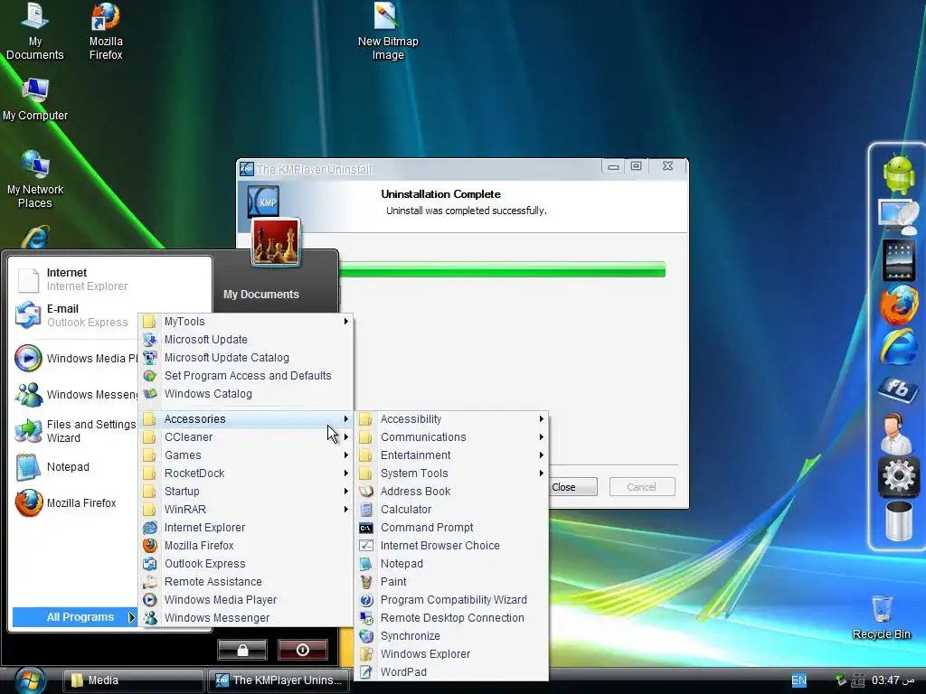Viewport: 926px width, 694px height.
Task: Open My Documents in Start menu
Action: 261,295
